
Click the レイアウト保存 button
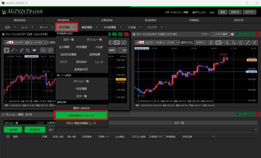point(221,34)
